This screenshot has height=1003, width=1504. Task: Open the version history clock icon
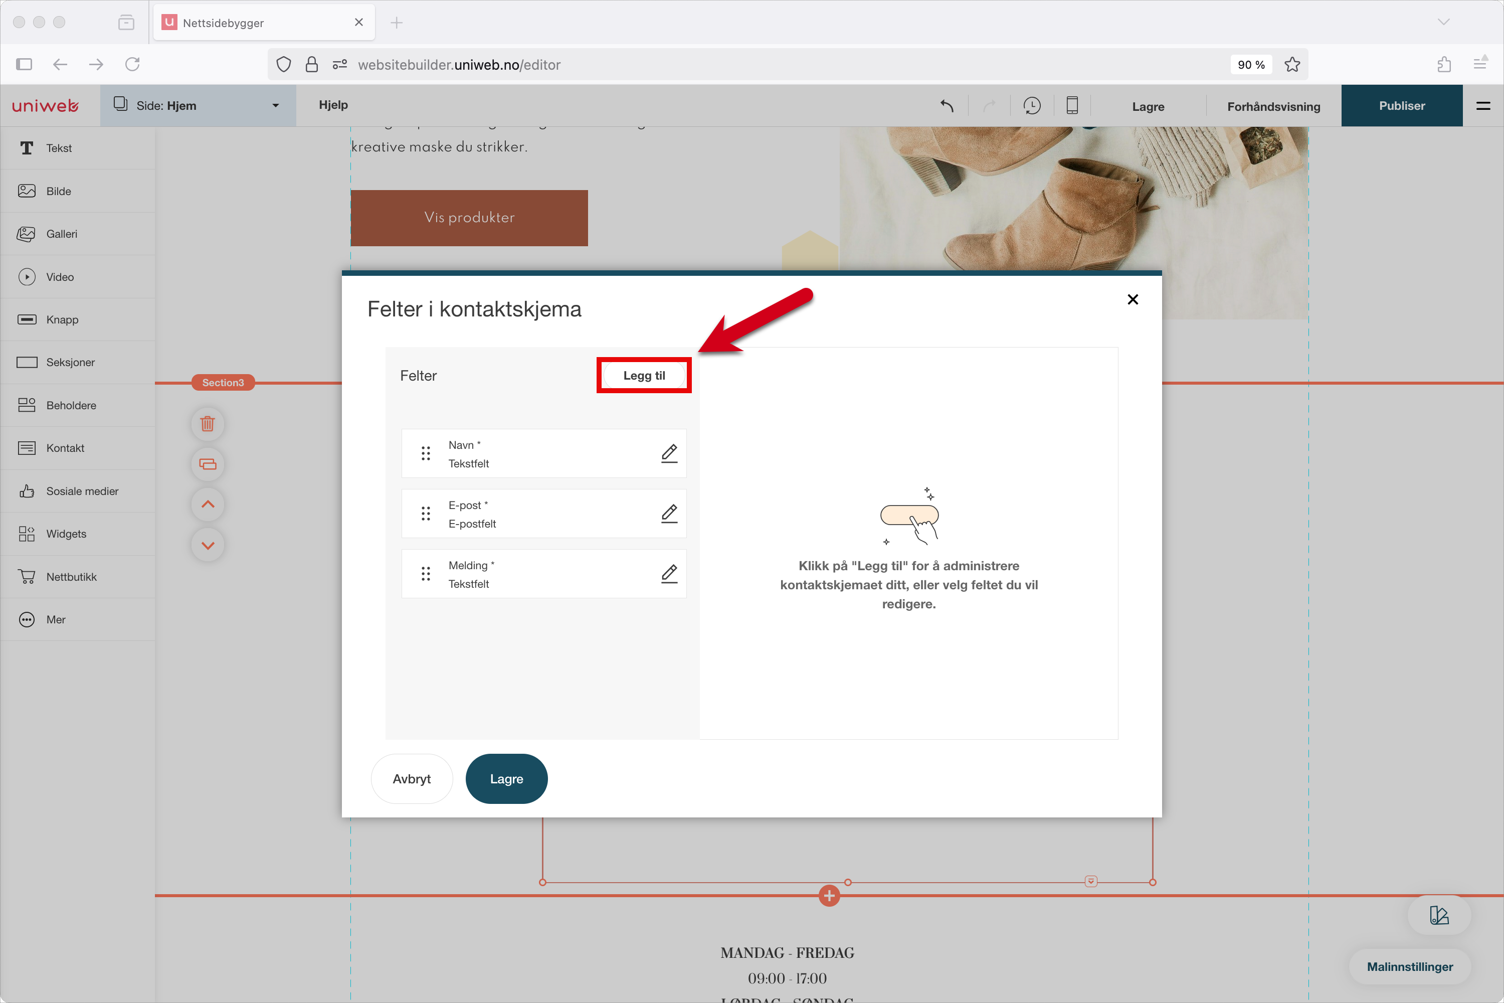(1032, 105)
